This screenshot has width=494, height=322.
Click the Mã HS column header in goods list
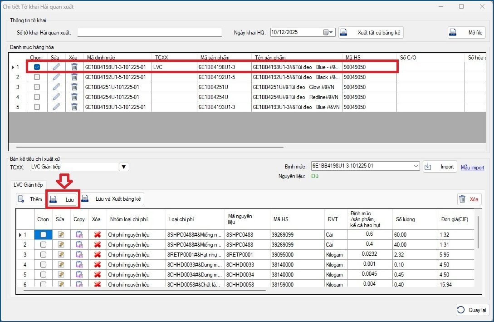pyautogui.click(x=352, y=58)
